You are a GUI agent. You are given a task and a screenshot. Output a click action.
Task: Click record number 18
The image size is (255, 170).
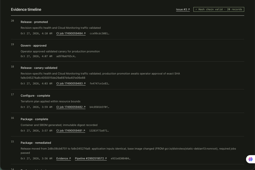click(x=12, y=67)
